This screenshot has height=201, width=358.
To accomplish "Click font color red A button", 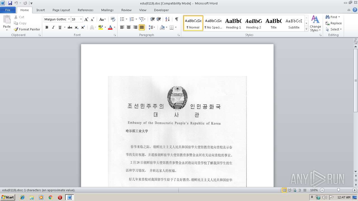I will tap(110, 27).
